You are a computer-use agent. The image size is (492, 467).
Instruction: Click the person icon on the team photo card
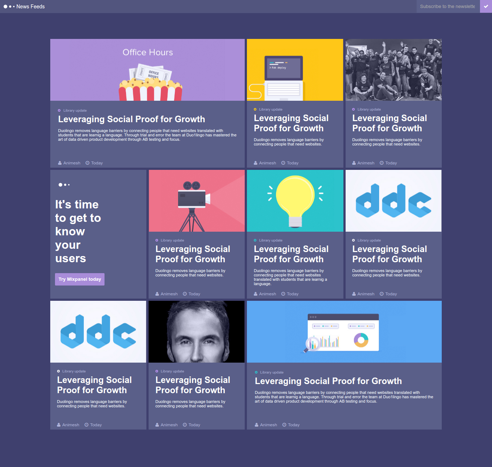pos(354,163)
